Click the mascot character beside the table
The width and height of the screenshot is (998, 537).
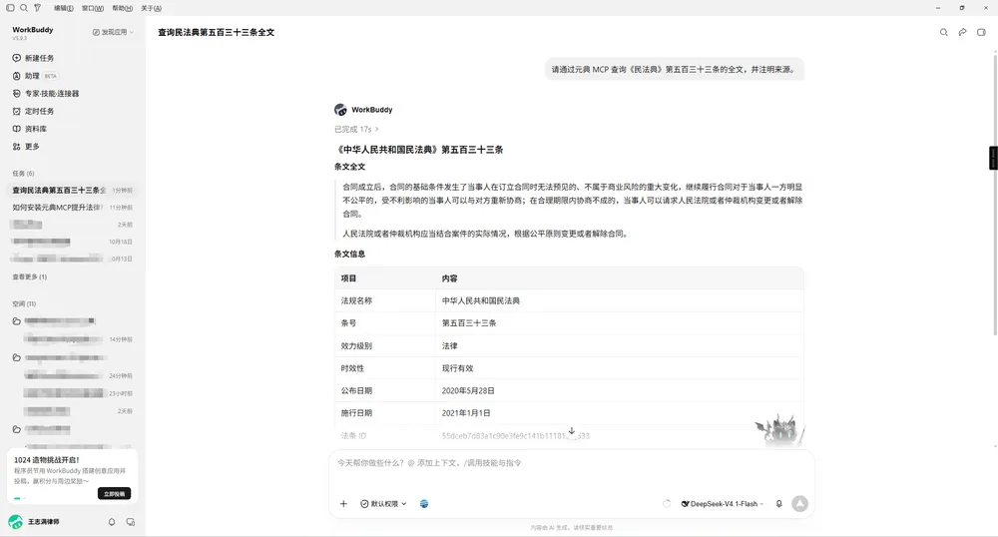click(x=779, y=430)
